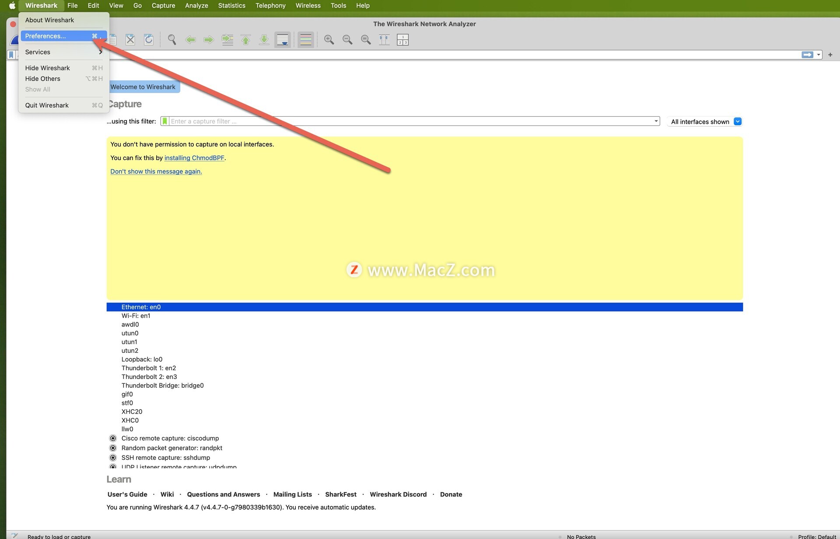Viewport: 840px width, 539px height.
Task: Expand the Services submenu
Action: tap(64, 52)
